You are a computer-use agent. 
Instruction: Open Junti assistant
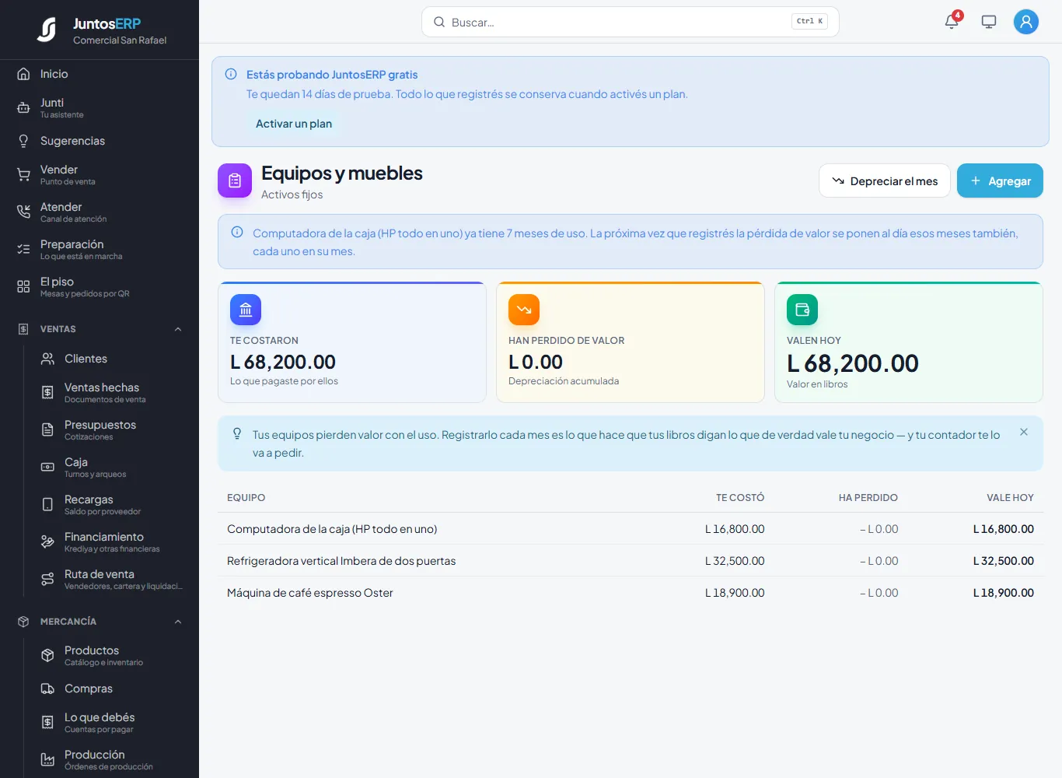[100, 107]
